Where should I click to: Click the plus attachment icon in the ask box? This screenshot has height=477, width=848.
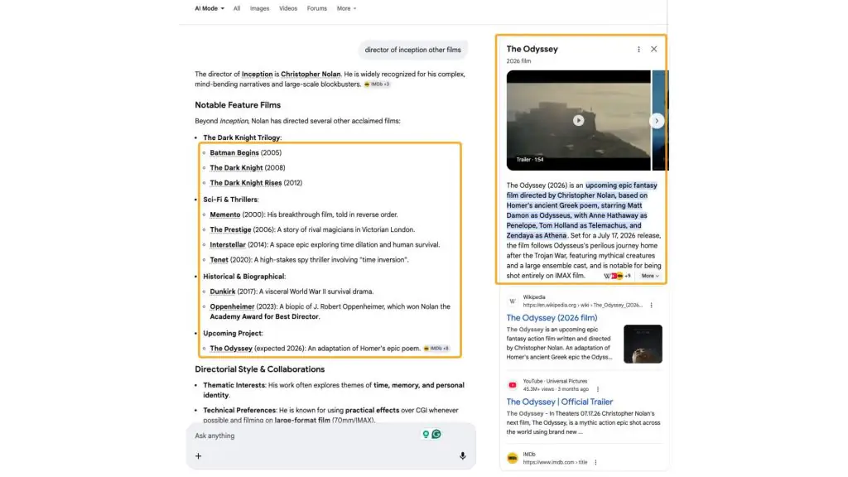(199, 456)
